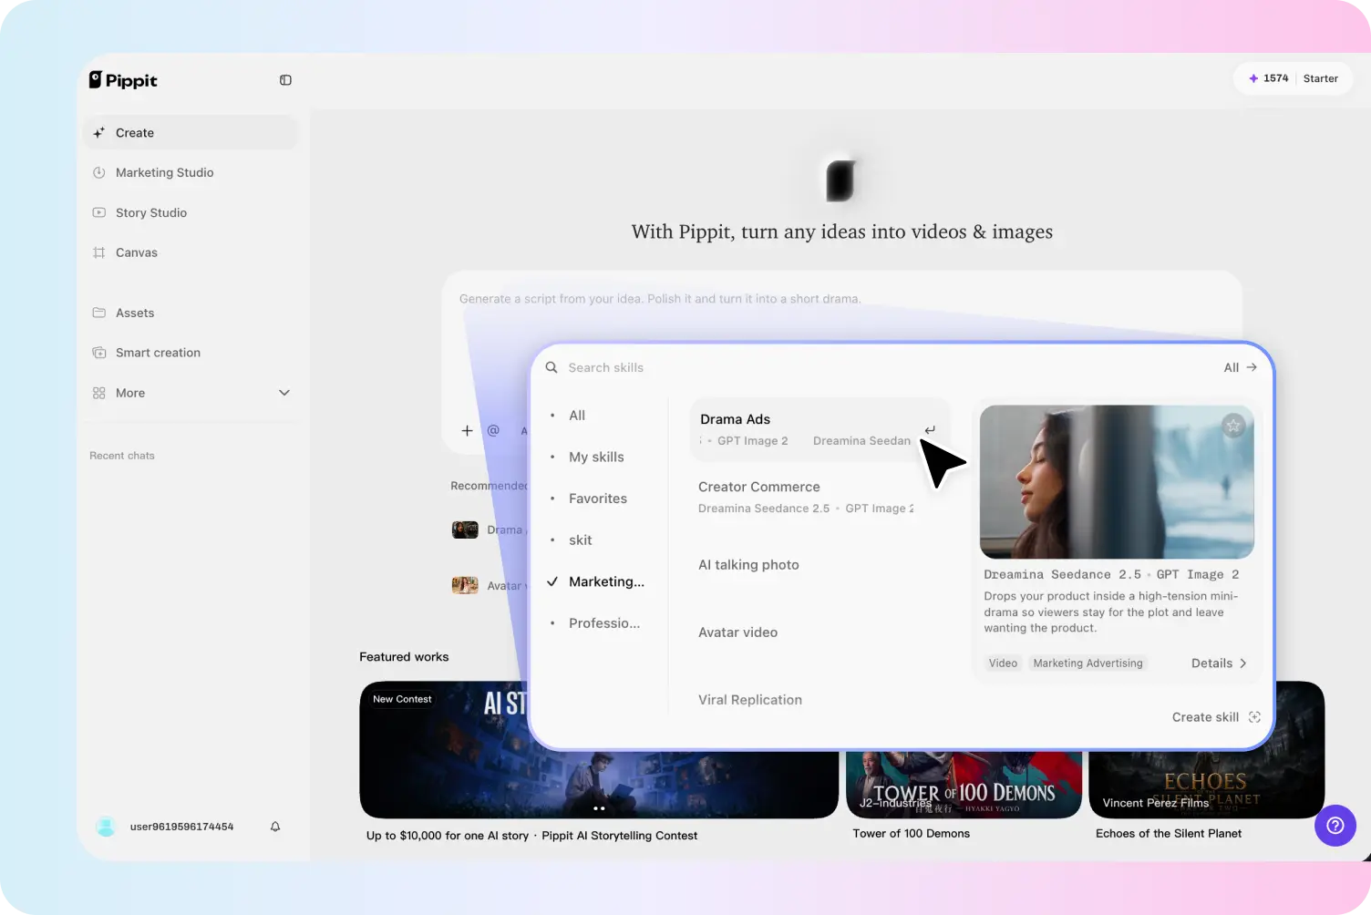Select the skit category

point(581,540)
